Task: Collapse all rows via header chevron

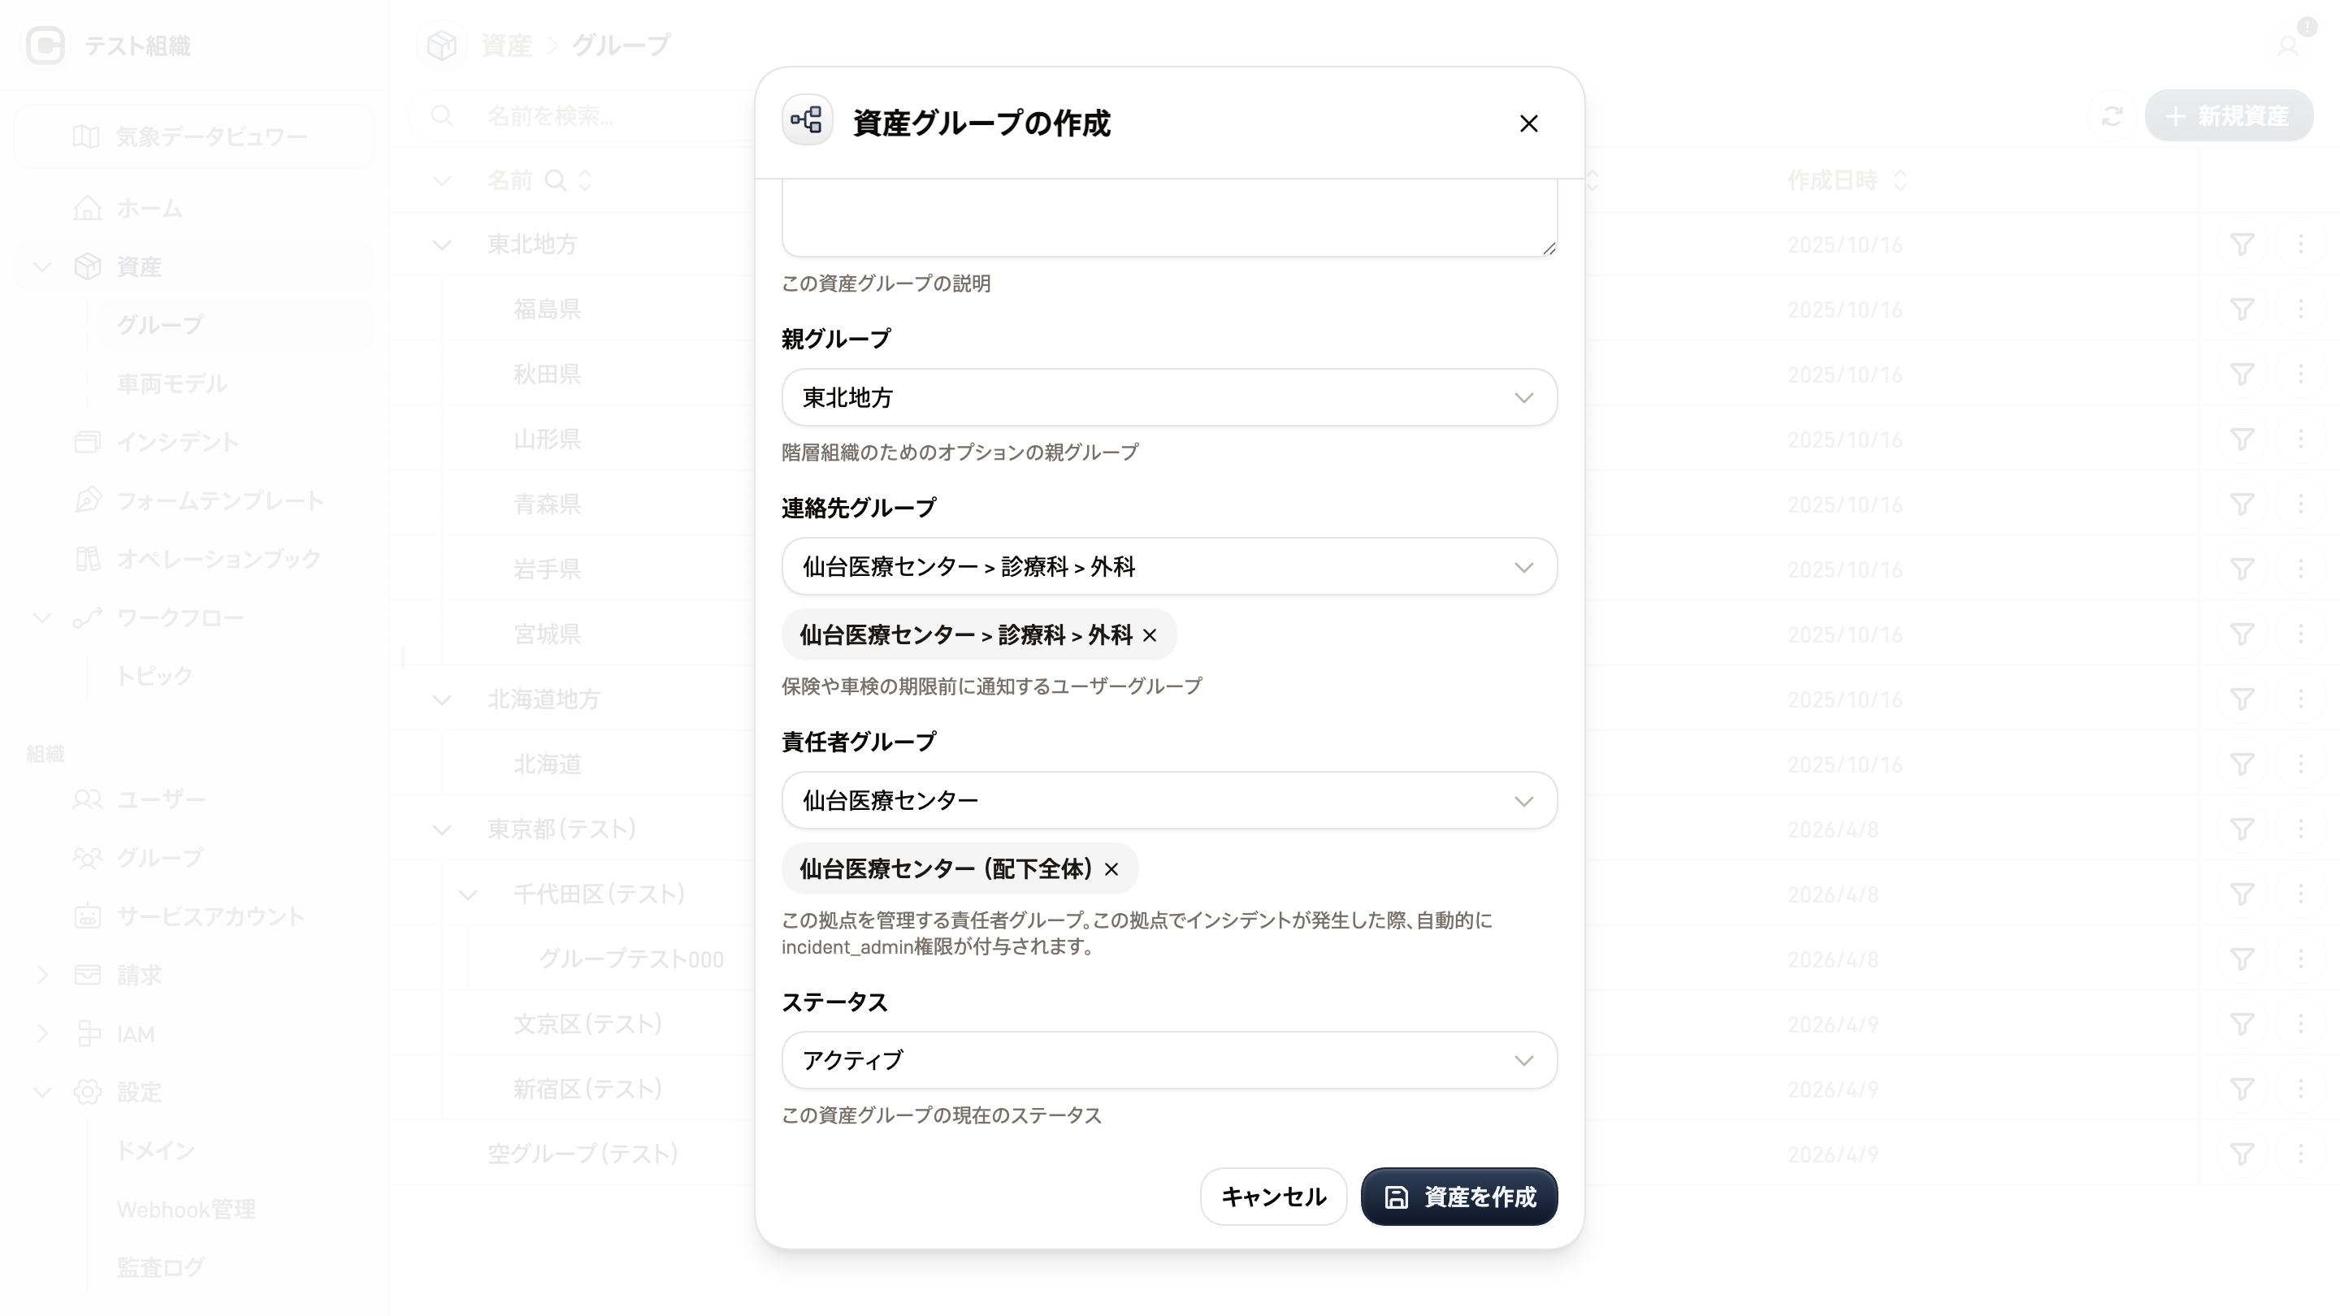Action: click(x=442, y=180)
